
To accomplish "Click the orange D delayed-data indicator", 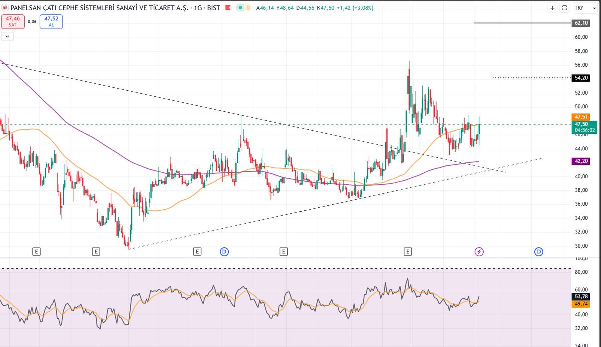I will click(247, 8).
